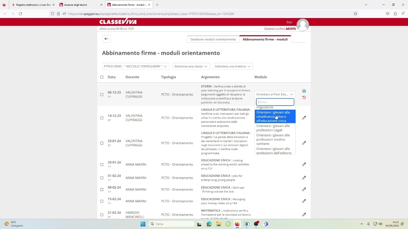Focus the Cerca field in module dropdown
The height and width of the screenshot is (229, 408).
[x=275, y=102]
